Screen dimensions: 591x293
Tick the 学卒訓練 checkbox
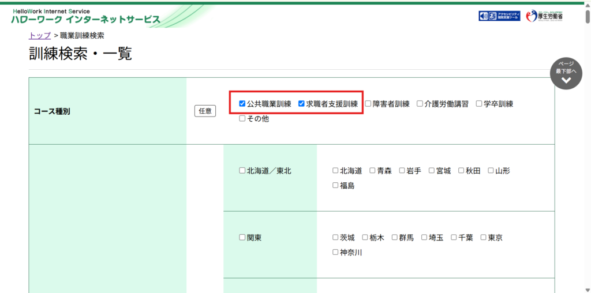[x=479, y=104]
